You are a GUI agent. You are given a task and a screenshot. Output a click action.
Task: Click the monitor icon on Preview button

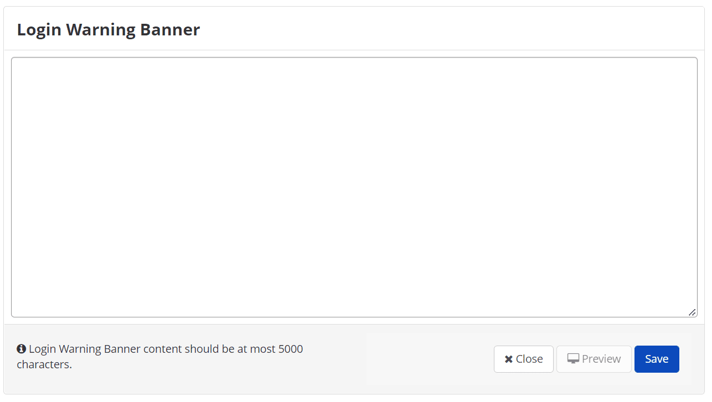[573, 359]
